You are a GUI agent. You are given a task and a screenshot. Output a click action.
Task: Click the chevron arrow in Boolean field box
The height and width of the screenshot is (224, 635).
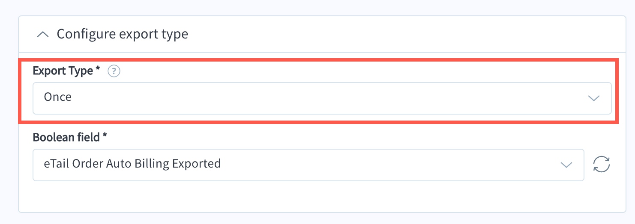[566, 165]
